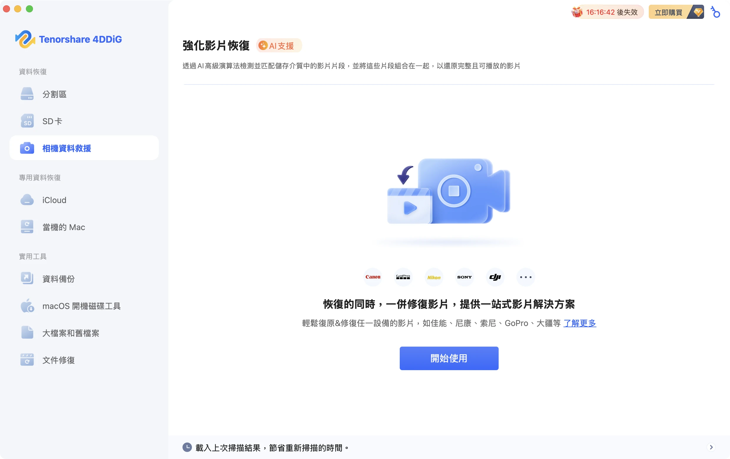
Task: Click the 分割區 drive icon
Action: pos(27,94)
